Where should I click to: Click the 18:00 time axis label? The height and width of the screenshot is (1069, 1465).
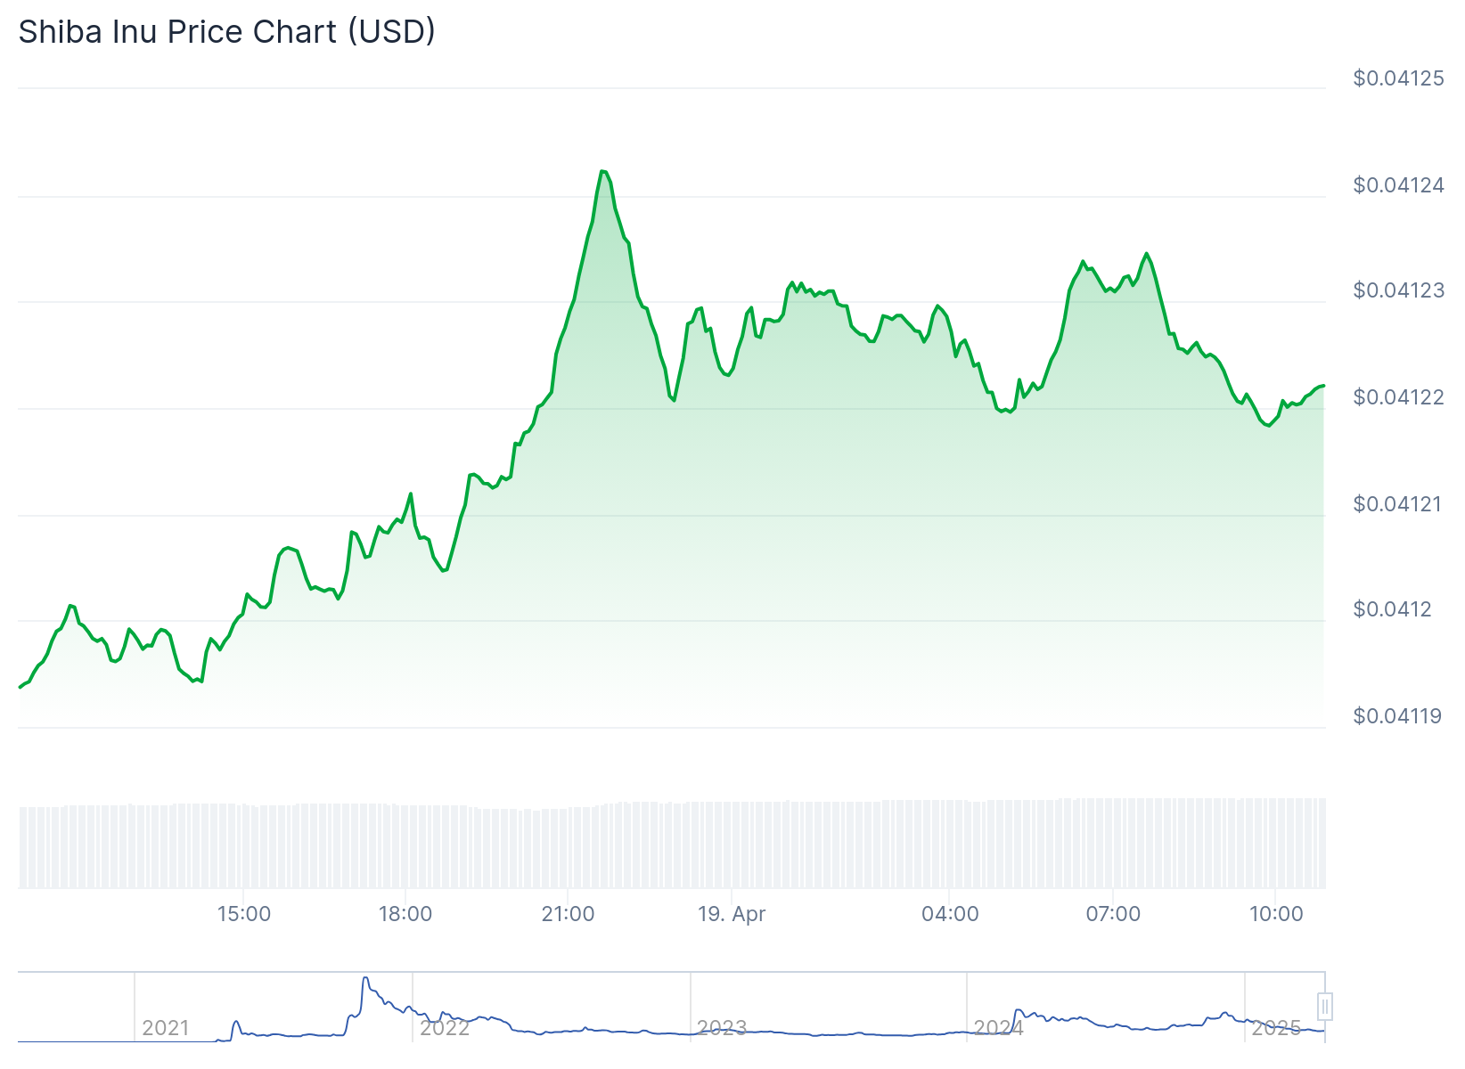click(405, 914)
